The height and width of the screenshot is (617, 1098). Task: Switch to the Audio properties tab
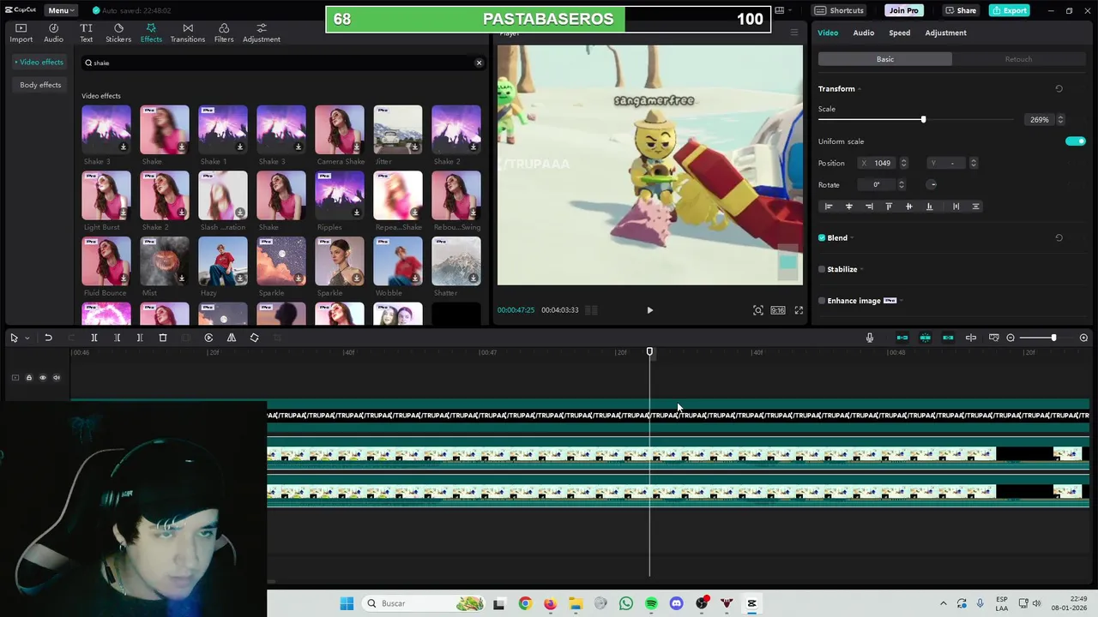tap(863, 33)
